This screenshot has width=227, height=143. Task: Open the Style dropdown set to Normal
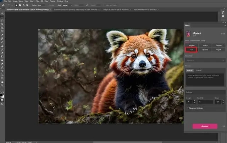click(67, 5)
